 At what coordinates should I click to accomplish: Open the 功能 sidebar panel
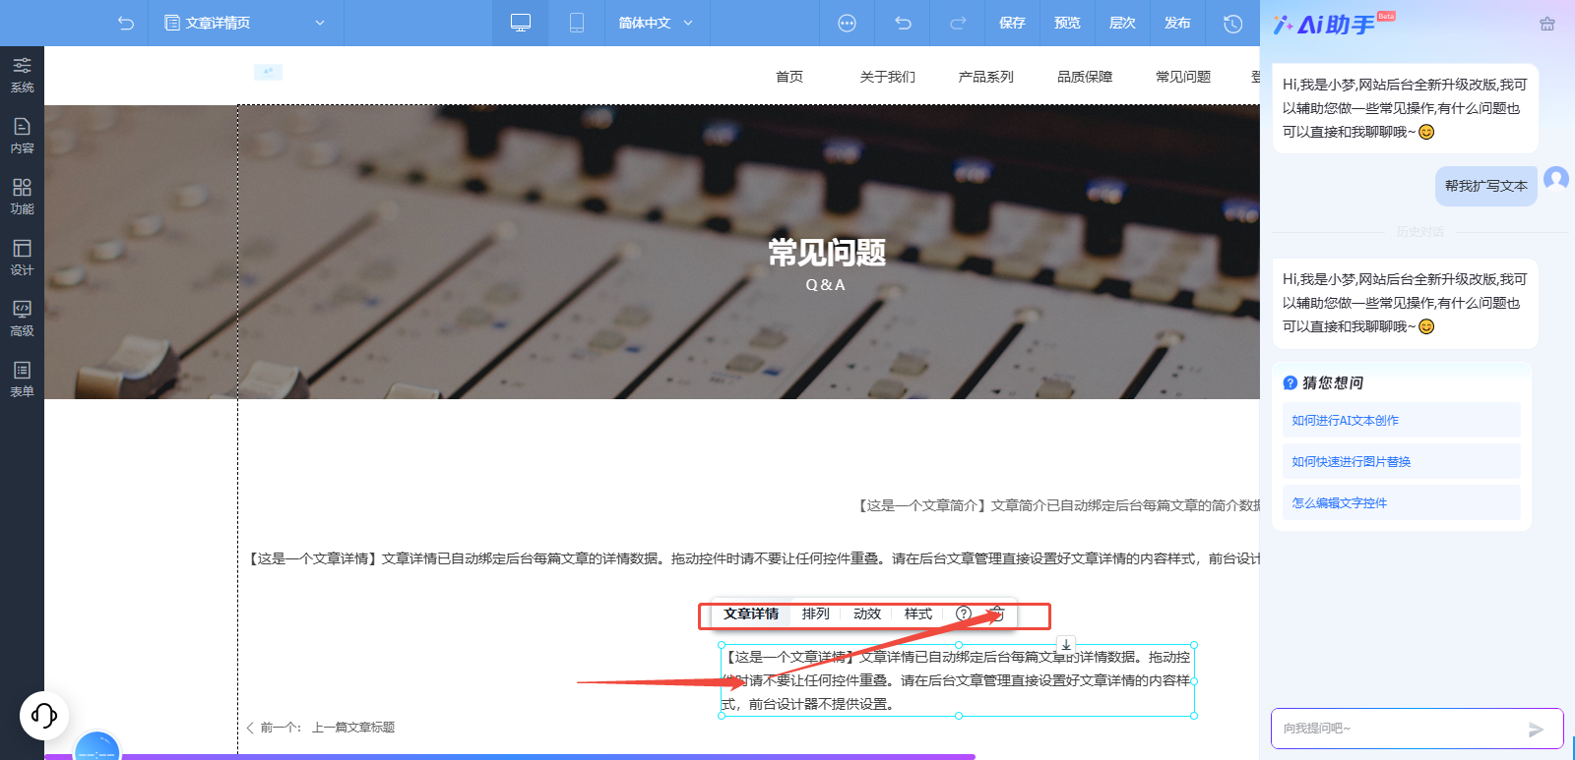coord(22,197)
